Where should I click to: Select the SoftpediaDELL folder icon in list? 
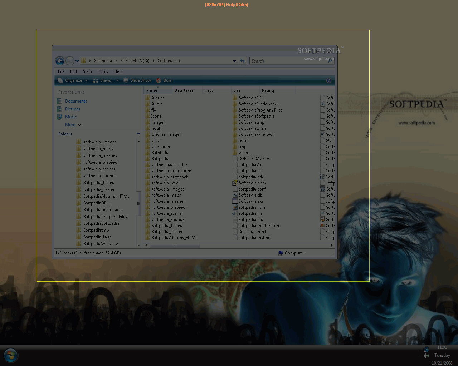point(235,98)
